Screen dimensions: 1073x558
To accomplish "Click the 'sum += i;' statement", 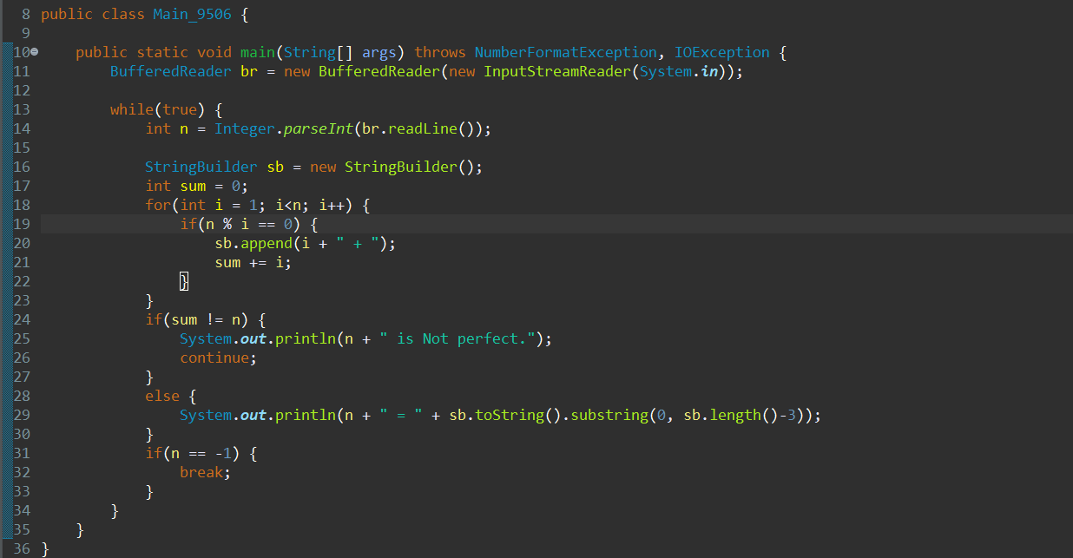I will click(x=253, y=262).
